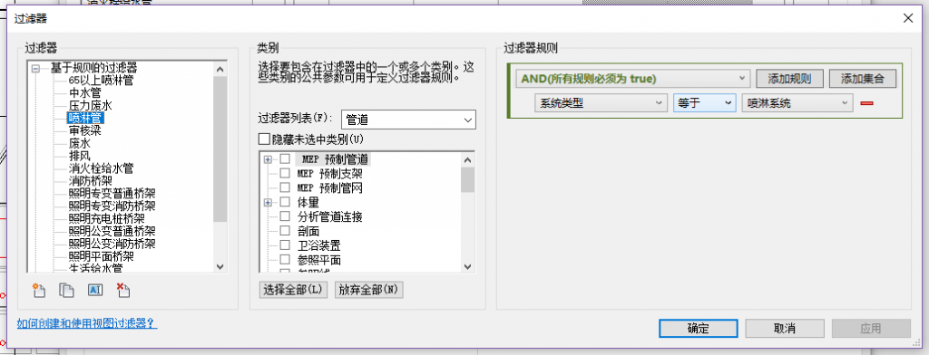Select the 排风 filter
This screenshot has height=355, width=929.
[80, 156]
